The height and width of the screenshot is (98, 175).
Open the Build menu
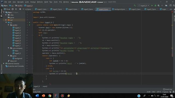coord(46,2)
